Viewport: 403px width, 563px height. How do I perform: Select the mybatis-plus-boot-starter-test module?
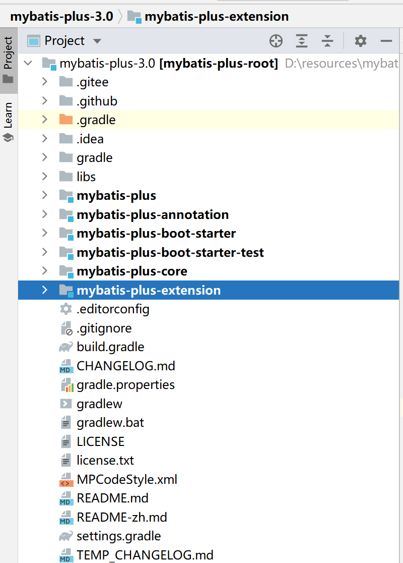click(170, 252)
